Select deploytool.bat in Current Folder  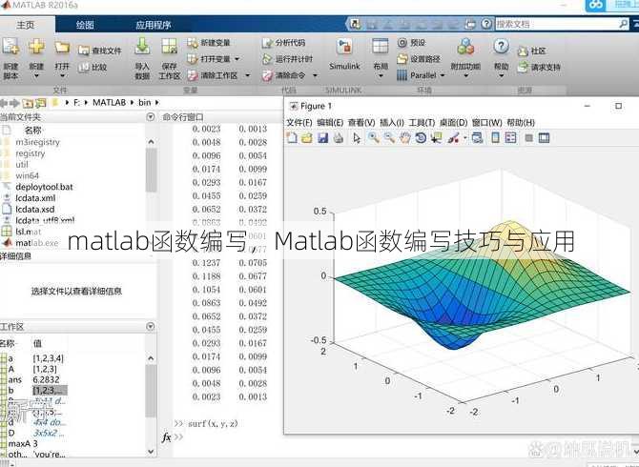(44, 187)
